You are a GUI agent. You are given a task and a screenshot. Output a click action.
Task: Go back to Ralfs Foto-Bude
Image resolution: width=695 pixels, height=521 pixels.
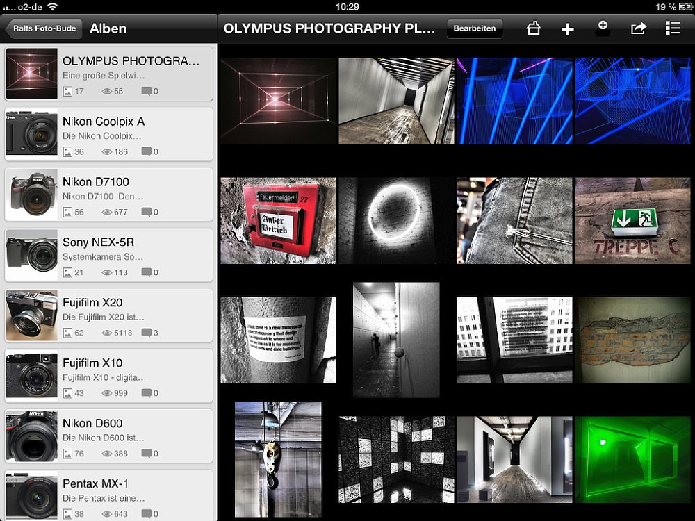tap(43, 28)
